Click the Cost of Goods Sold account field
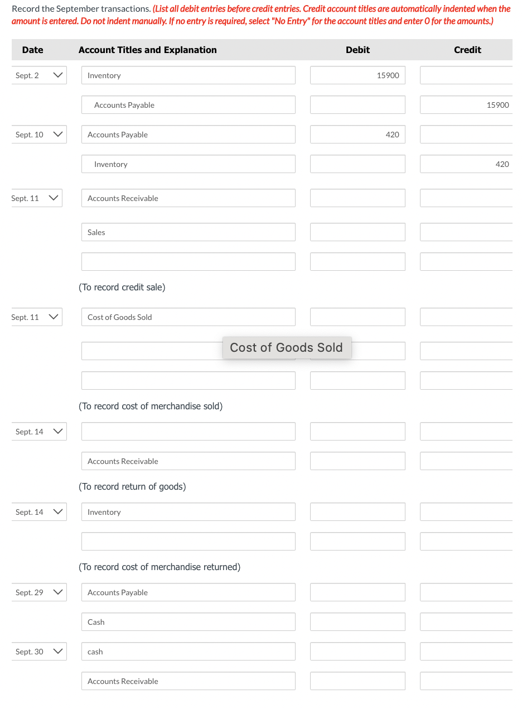 coord(188,317)
